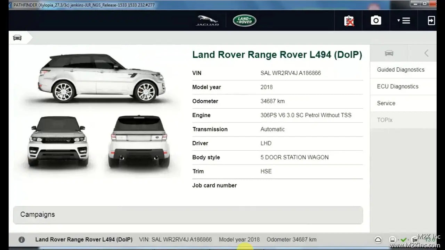Take a screenshot with the camera icon
Screen dimensions: 445x250
click(376, 20)
